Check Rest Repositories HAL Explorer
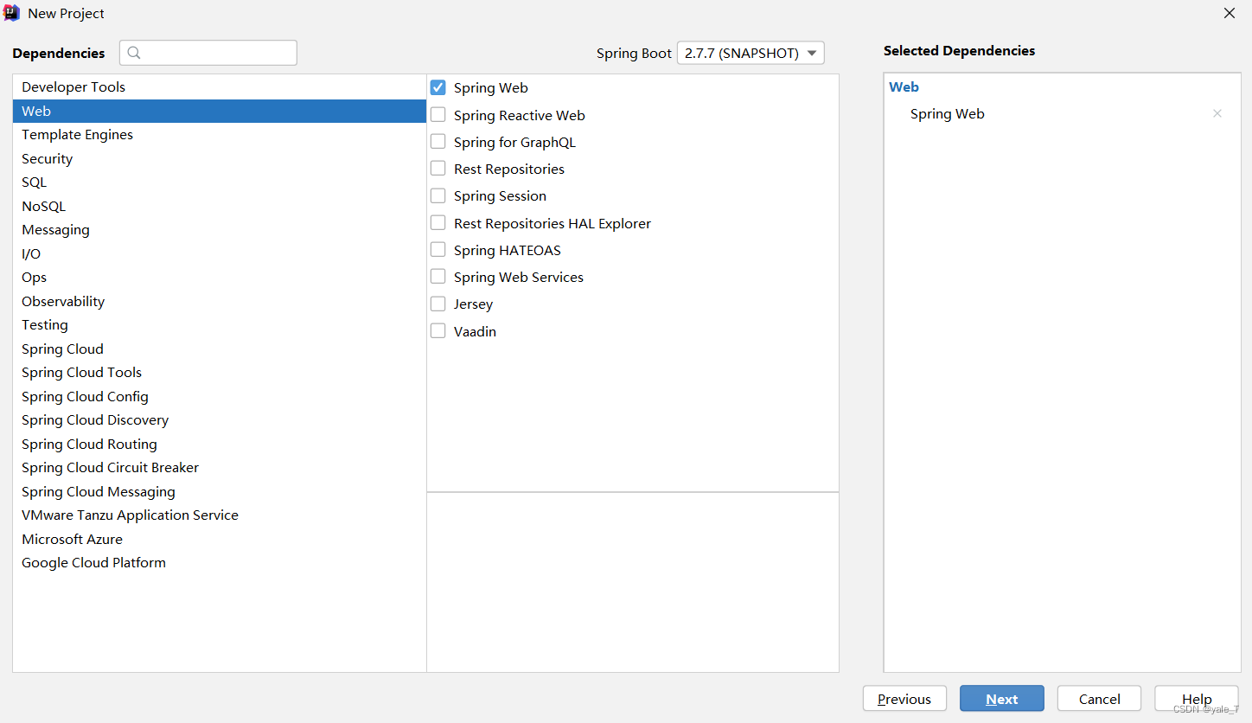The width and height of the screenshot is (1252, 723). pyautogui.click(x=438, y=223)
